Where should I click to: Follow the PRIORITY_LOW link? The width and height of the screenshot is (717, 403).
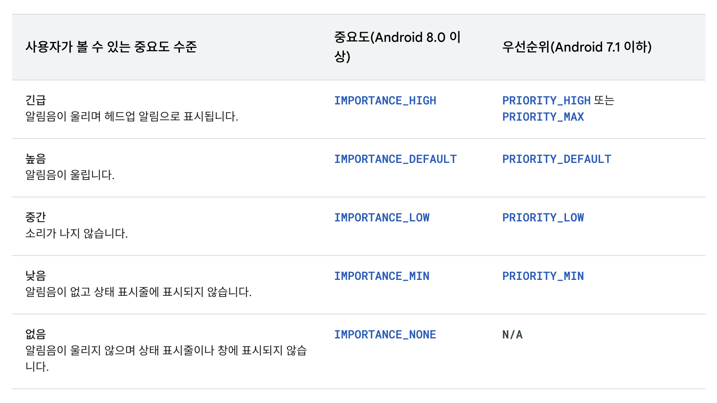[x=543, y=218]
